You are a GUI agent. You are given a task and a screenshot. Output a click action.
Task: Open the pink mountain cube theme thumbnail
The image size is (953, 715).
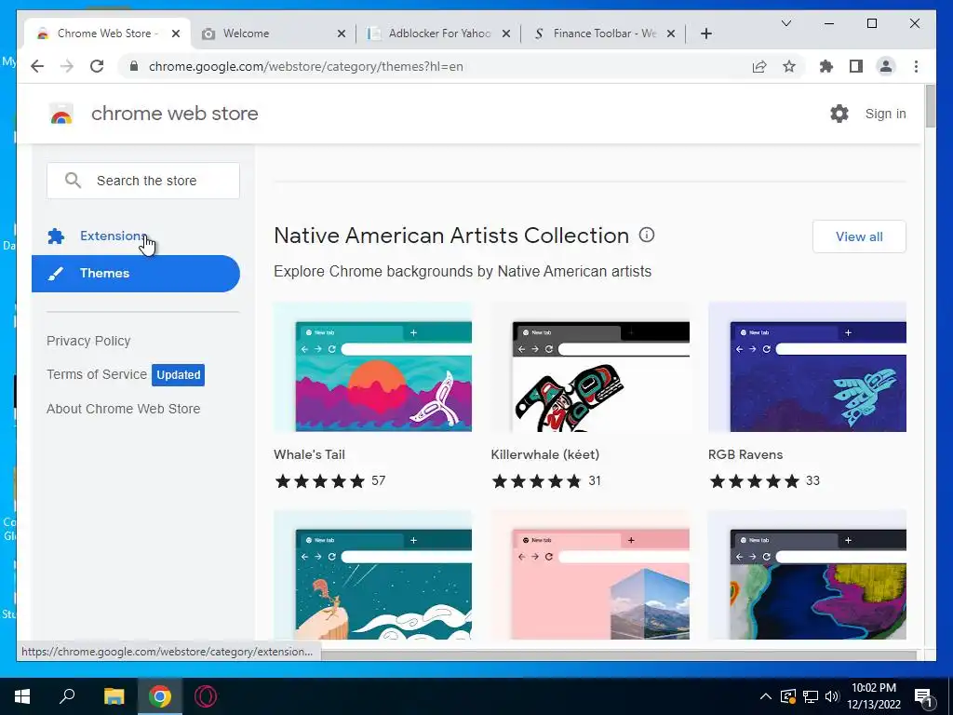click(590, 574)
